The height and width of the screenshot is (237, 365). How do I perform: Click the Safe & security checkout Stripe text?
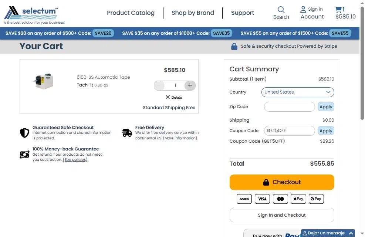(x=289, y=46)
